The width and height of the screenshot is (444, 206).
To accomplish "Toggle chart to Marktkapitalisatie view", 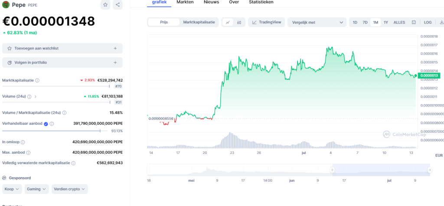I will point(199,22).
